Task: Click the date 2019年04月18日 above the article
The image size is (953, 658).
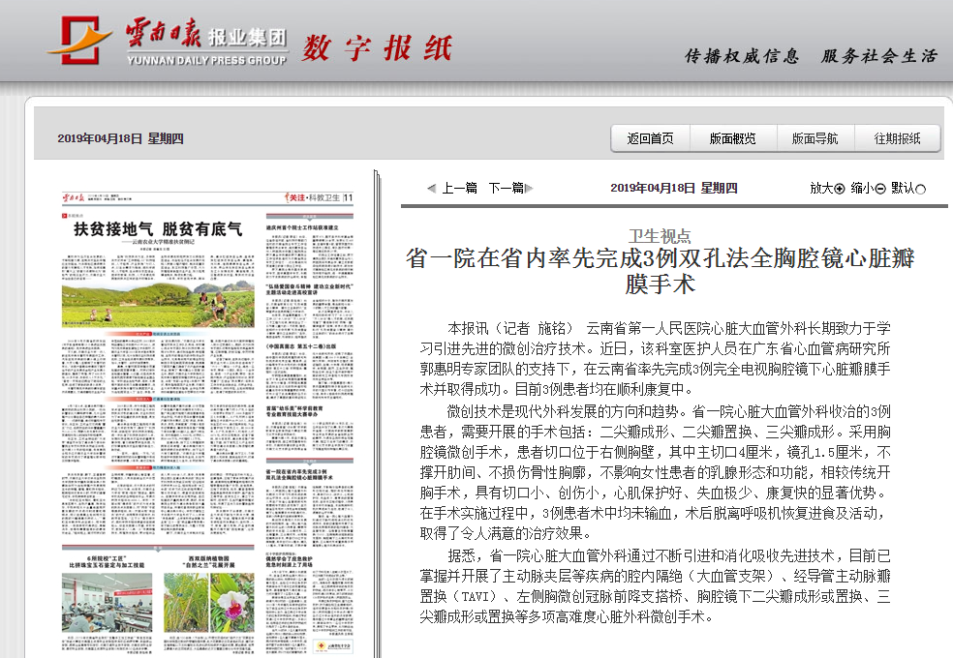Action: 673,188
